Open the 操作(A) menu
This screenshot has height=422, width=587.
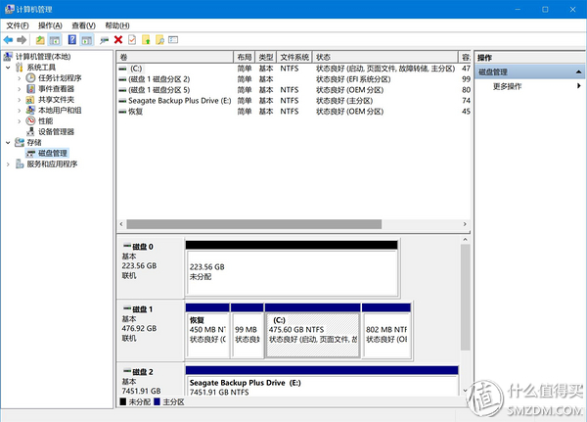pyautogui.click(x=50, y=25)
